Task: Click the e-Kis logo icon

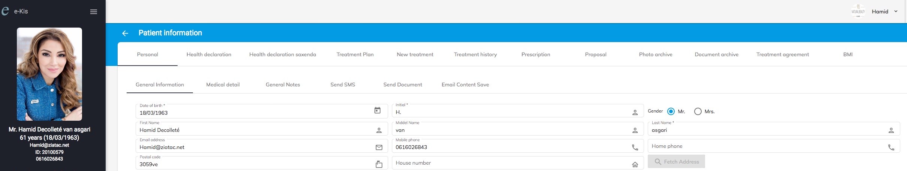Action: point(5,11)
